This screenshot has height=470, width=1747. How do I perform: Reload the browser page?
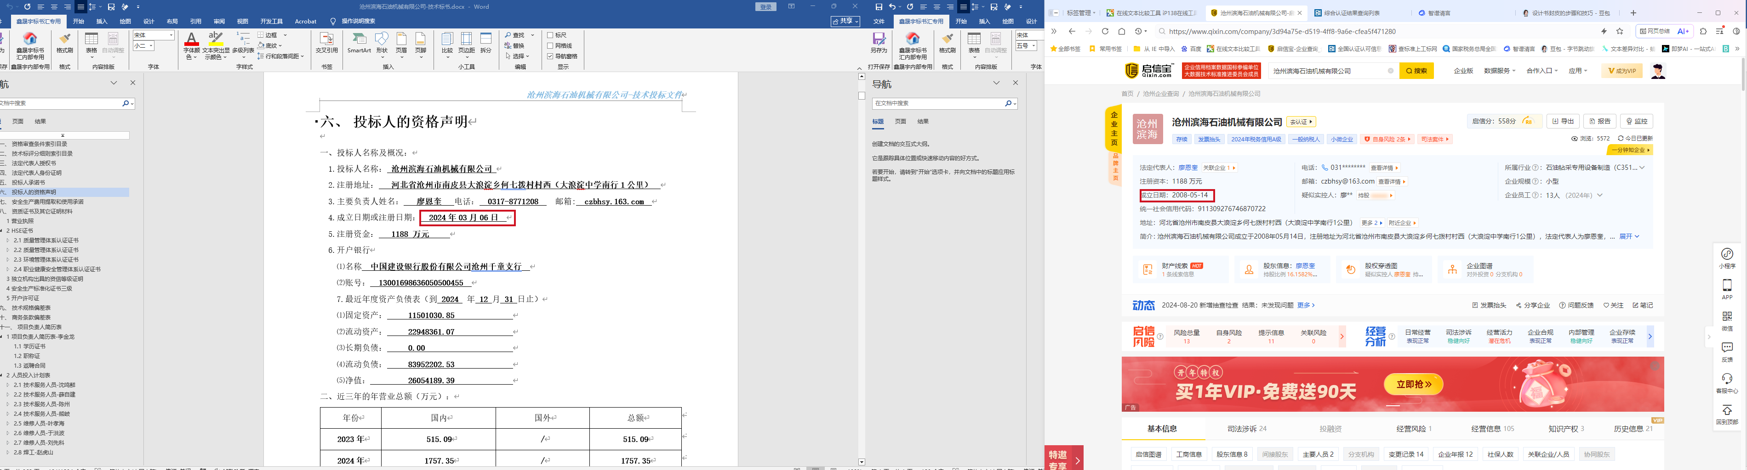[x=1105, y=31]
